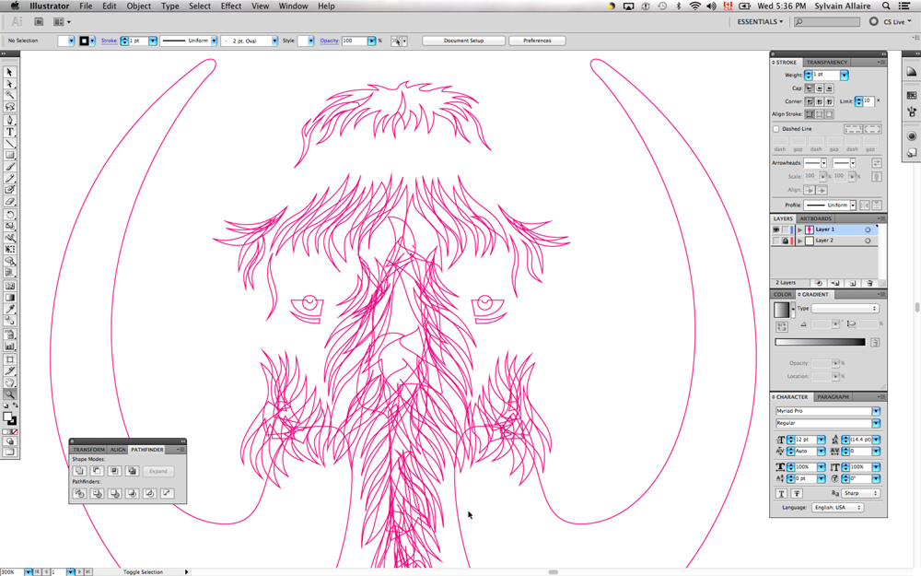921x576 pixels.
Task: Open the stroke Profile Uniform dropdown
Action: (853, 205)
